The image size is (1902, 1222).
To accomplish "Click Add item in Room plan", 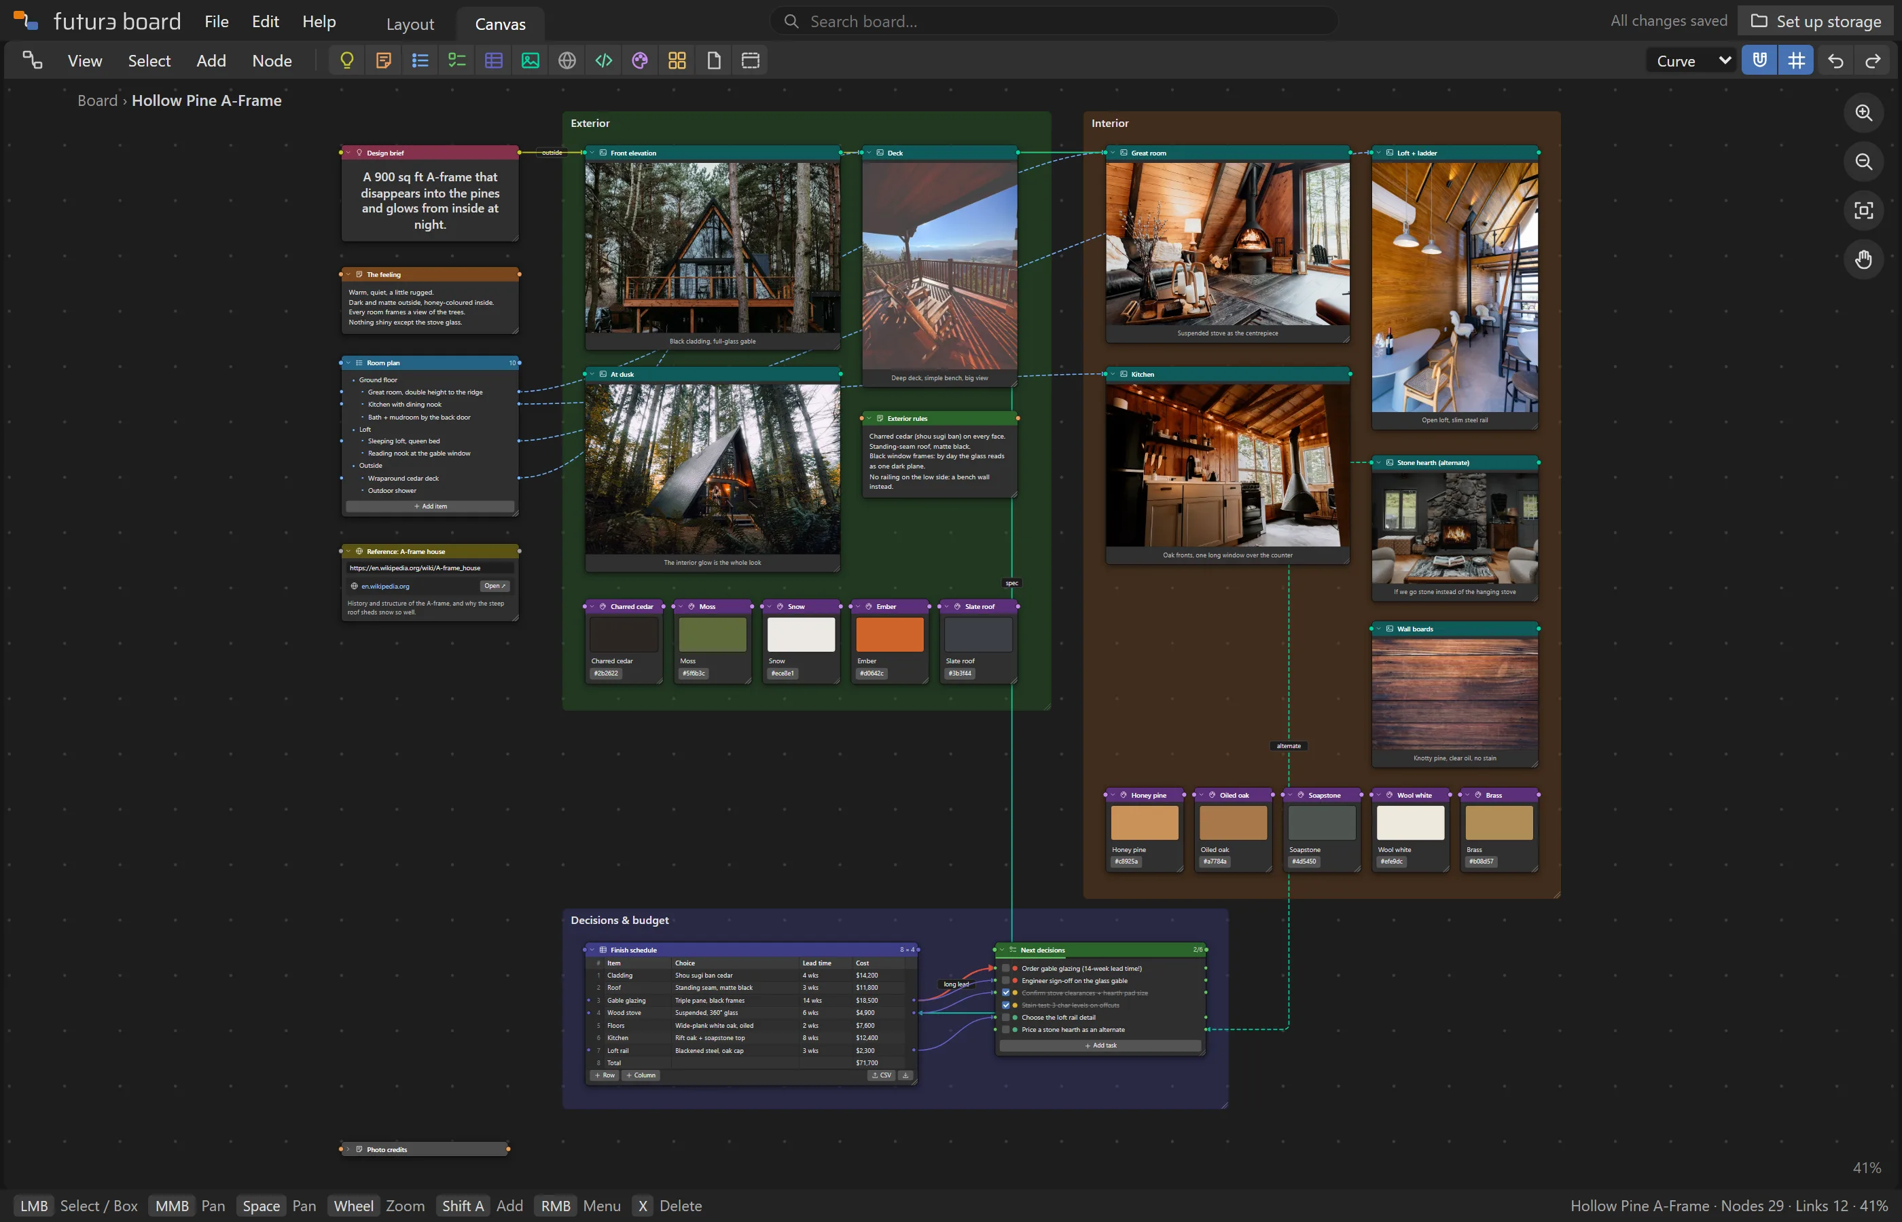I will tap(430, 506).
